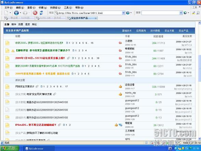Open the 安全产品 category link
This screenshot has height=151, width=201.
[x=184, y=31]
